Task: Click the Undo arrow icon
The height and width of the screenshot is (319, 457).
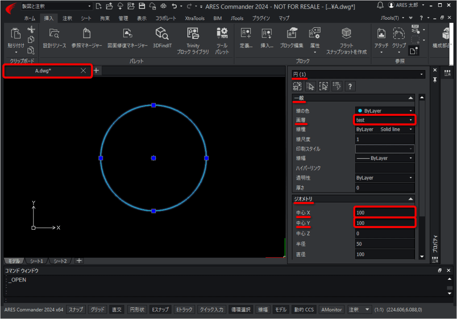Action: click(x=174, y=6)
